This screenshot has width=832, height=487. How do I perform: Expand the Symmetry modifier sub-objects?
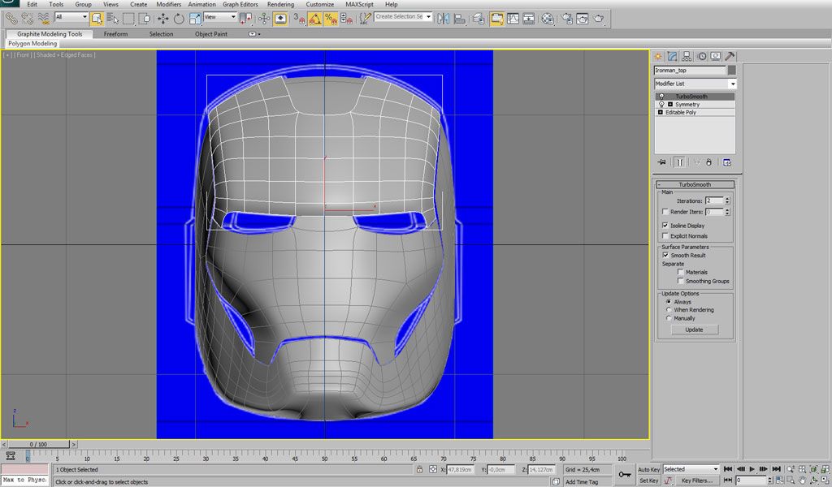pyautogui.click(x=670, y=105)
